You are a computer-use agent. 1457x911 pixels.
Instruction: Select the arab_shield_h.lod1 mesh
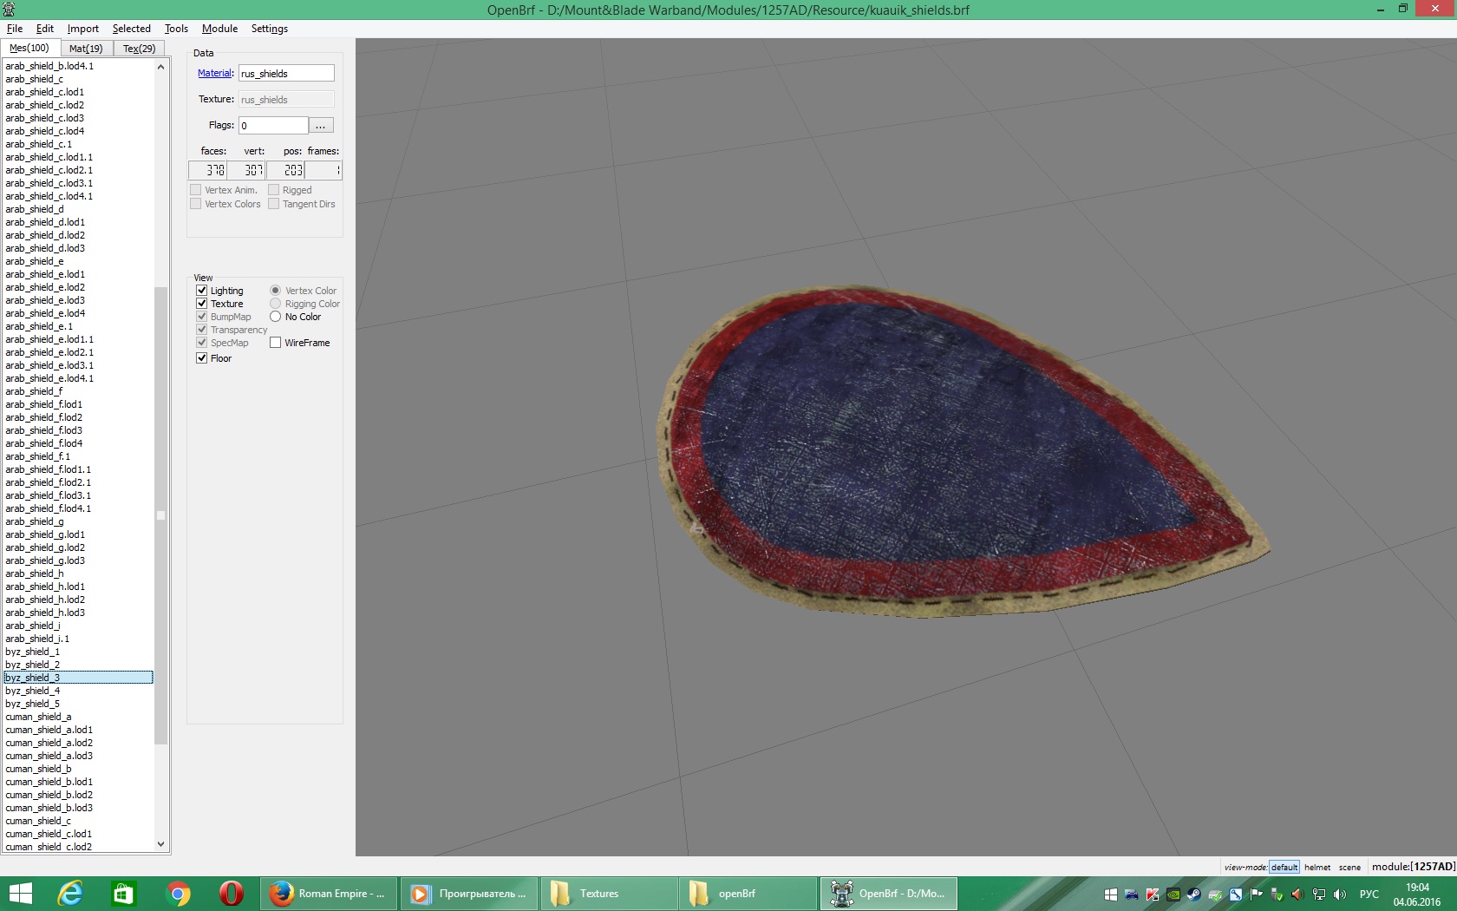78,587
